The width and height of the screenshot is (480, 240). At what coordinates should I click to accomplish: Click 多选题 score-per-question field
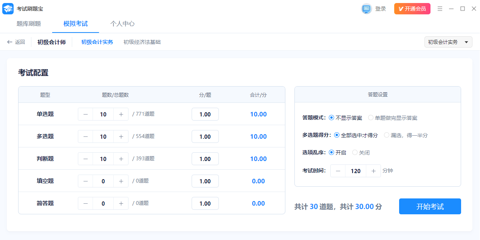(205, 136)
